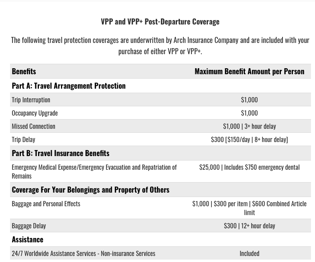Image resolution: width=315 pixels, height=262 pixels.
Task: Click Part B: Travel Insurance Benefits heading
Action: pos(61,153)
